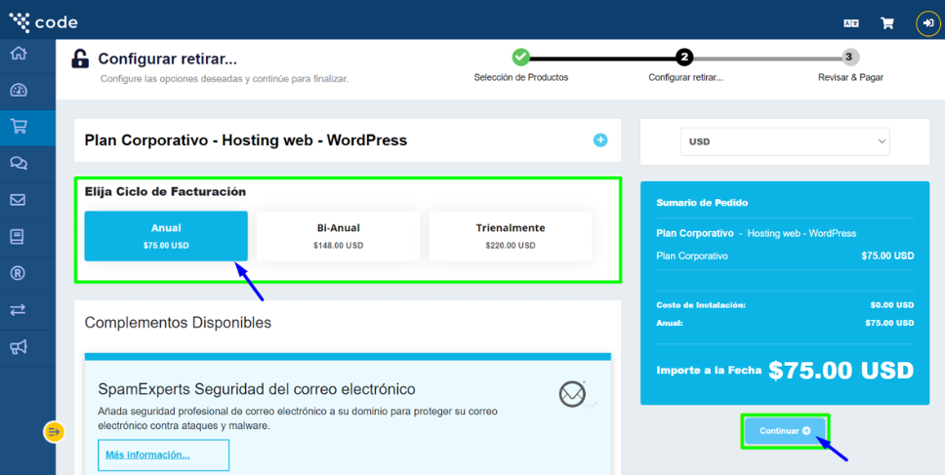945x475 pixels.
Task: Open the registered domain (R) sidebar icon
Action: (18, 273)
